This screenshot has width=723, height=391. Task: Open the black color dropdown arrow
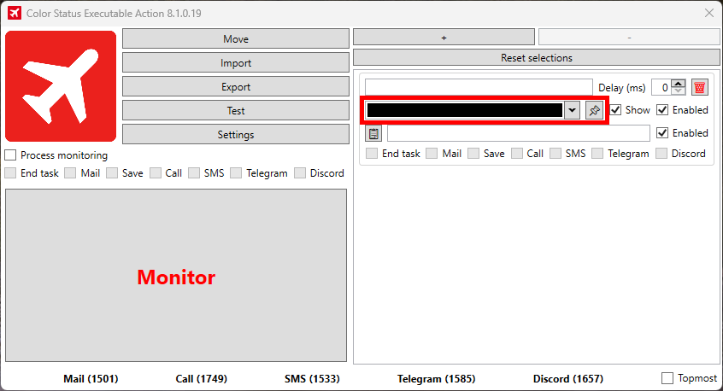(x=572, y=110)
